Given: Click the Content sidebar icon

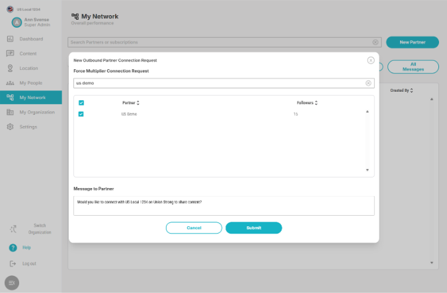Looking at the screenshot, I should 11,53.
